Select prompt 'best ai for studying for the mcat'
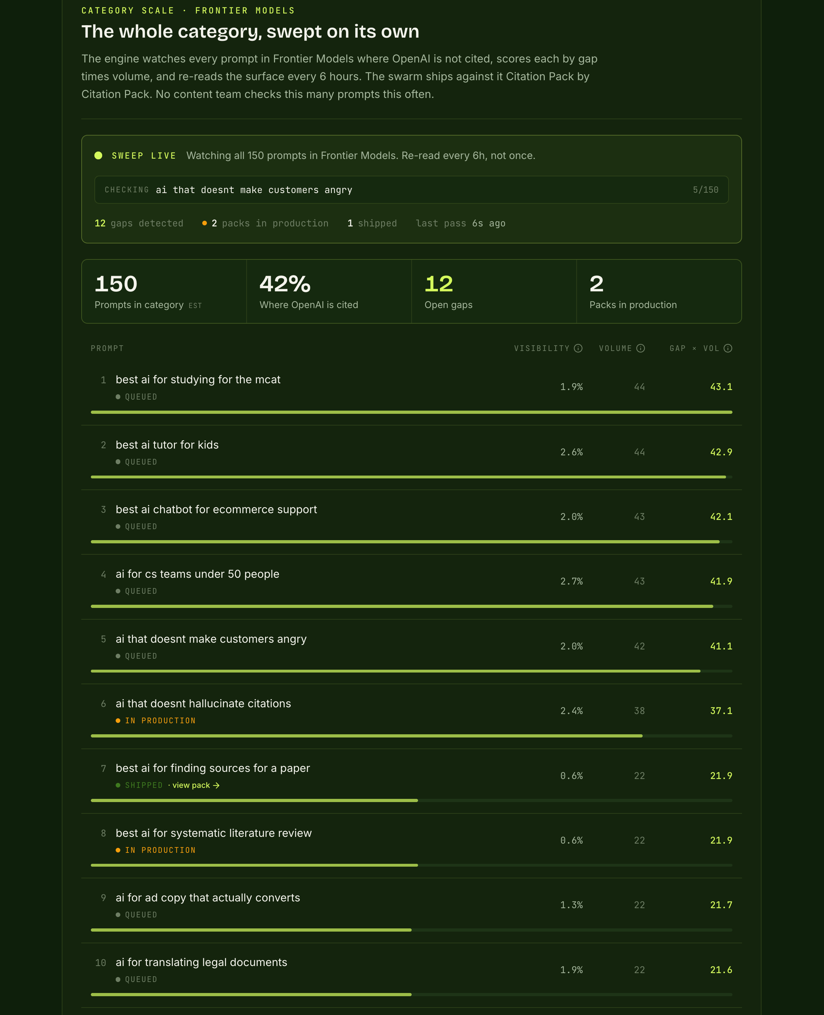 [x=198, y=380]
